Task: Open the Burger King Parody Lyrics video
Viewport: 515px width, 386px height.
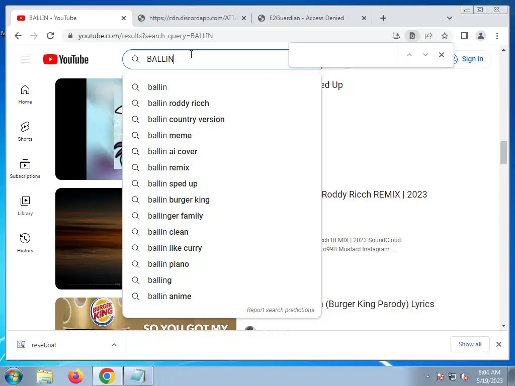Action: tap(378, 304)
